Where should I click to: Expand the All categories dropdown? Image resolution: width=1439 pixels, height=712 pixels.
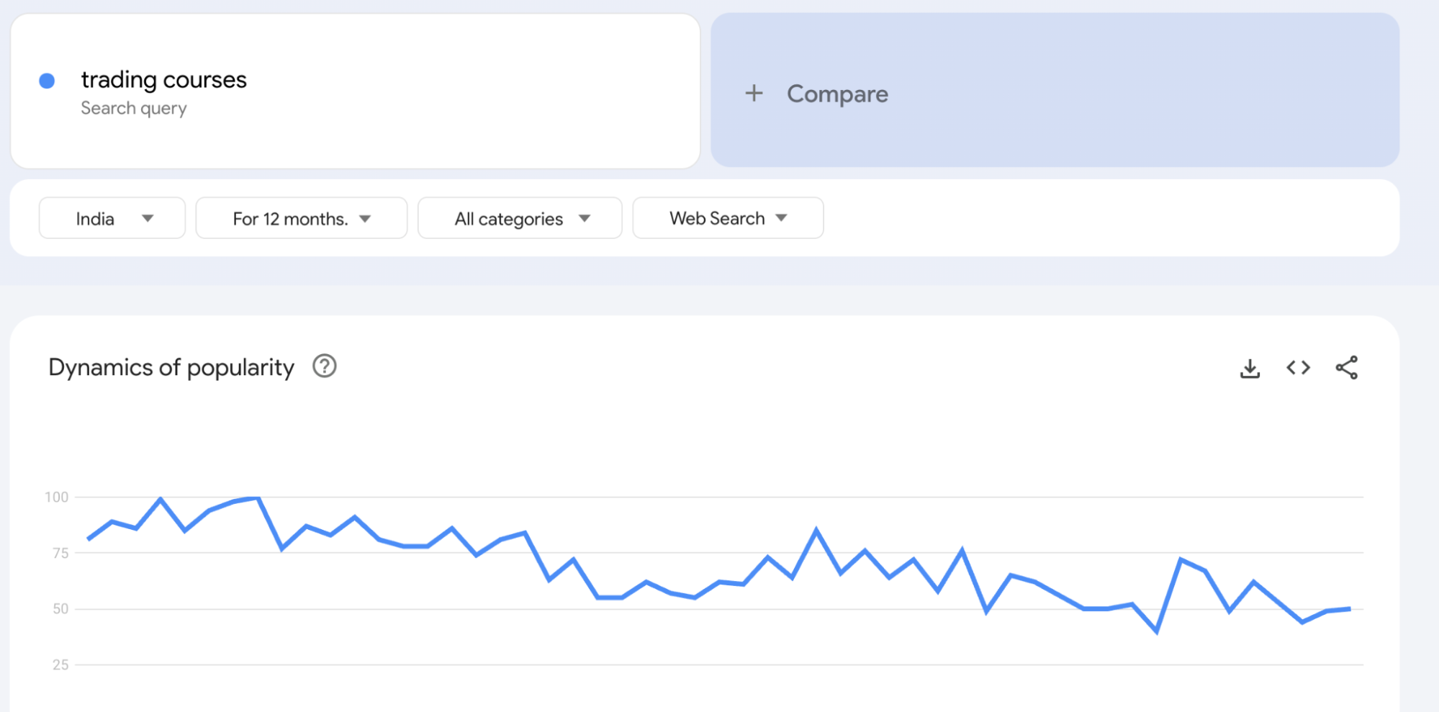[x=520, y=218]
